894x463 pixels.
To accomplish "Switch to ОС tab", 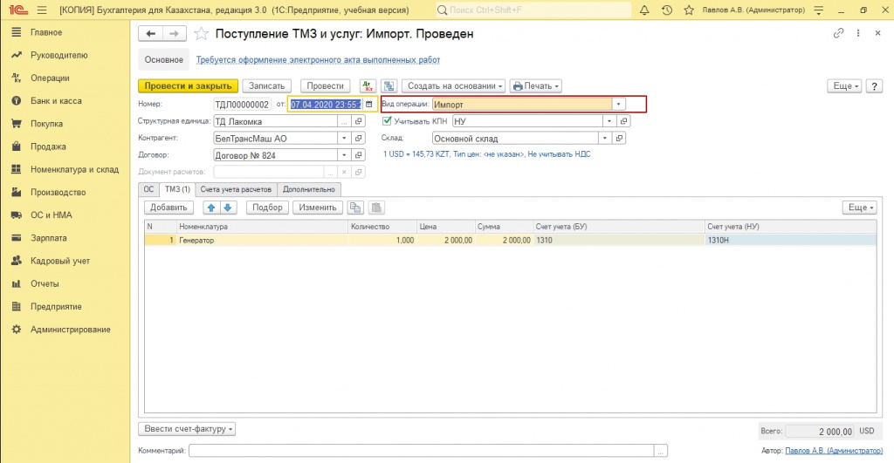I will (x=148, y=189).
